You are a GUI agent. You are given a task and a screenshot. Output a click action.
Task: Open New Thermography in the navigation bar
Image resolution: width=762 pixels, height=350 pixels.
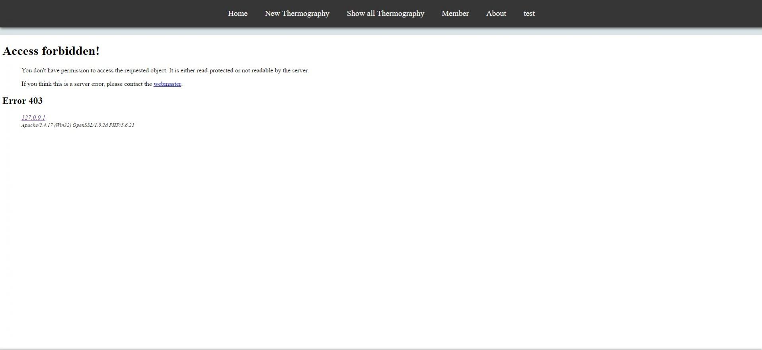[297, 14]
